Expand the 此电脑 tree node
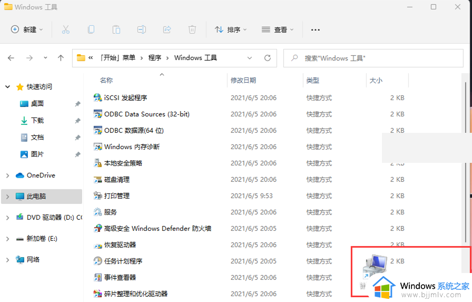The height and width of the screenshot is (302, 472). (x=7, y=196)
